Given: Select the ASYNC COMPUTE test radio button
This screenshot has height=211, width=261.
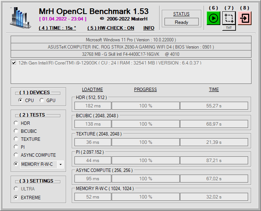Looking at the screenshot, I should point(16,155).
